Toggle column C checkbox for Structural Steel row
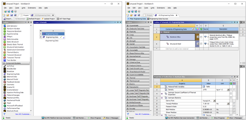Viewport: 249px width, 120px height. pos(201,44)
